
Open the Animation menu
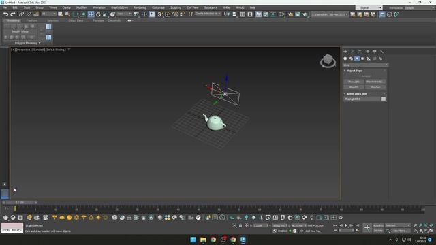pyautogui.click(x=99, y=7)
